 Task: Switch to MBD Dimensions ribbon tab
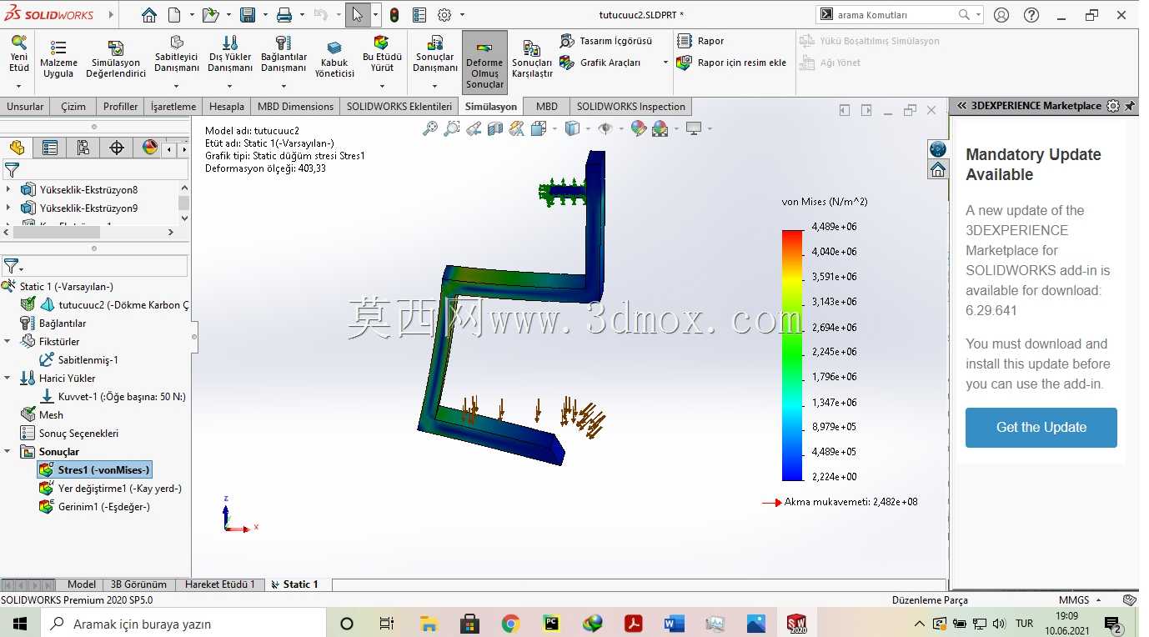click(x=295, y=106)
